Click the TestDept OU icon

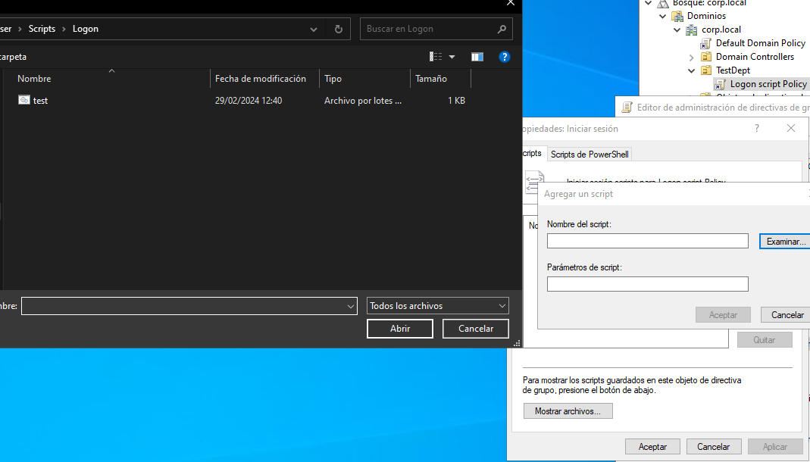[x=705, y=70]
